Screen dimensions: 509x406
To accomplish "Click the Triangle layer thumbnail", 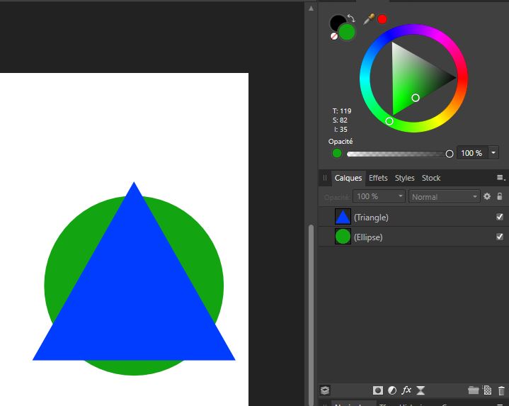I will tap(343, 217).
